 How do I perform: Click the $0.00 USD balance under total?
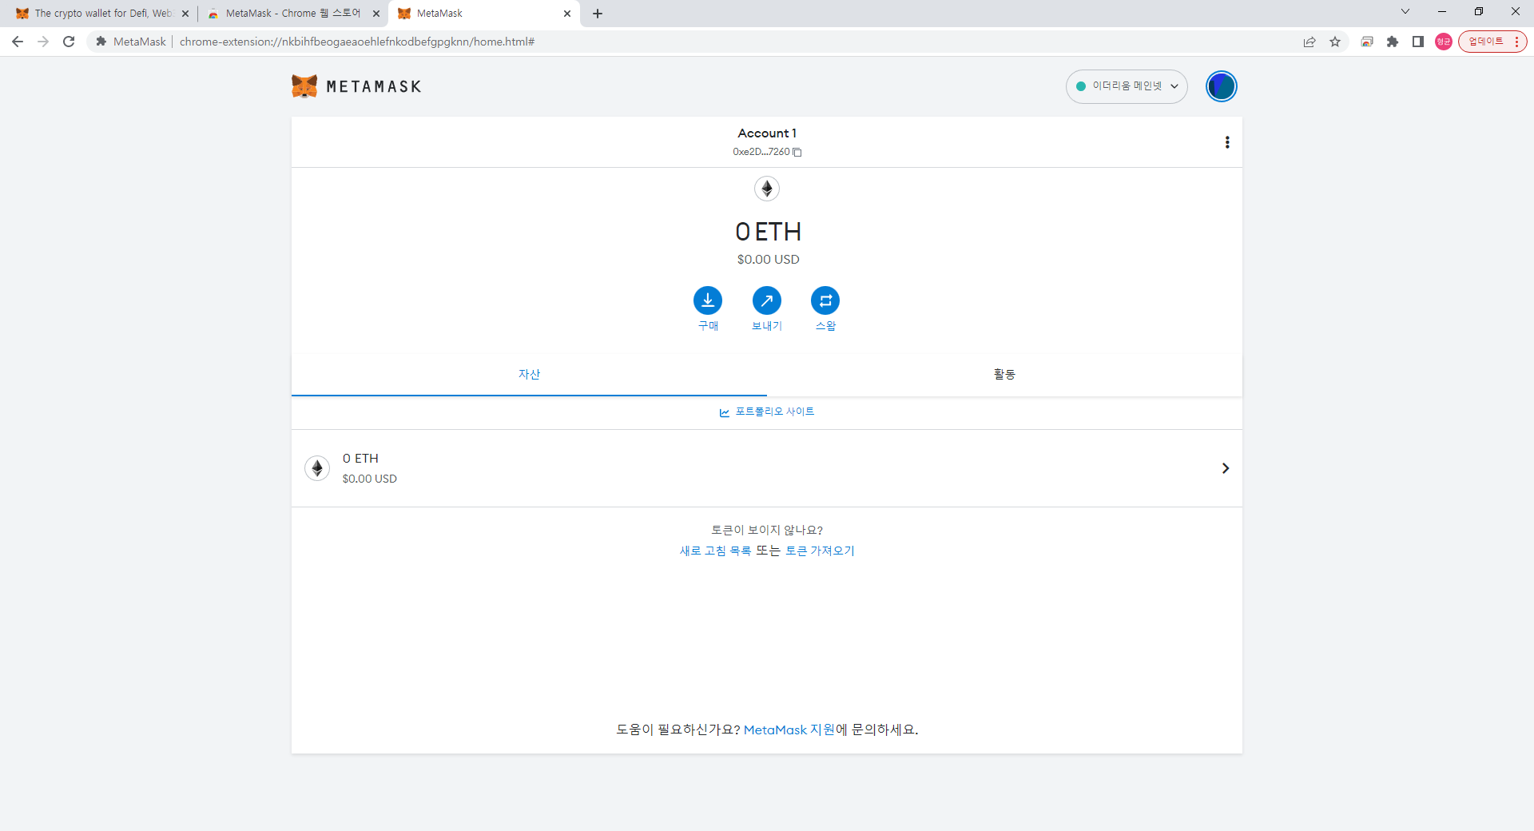click(x=768, y=260)
